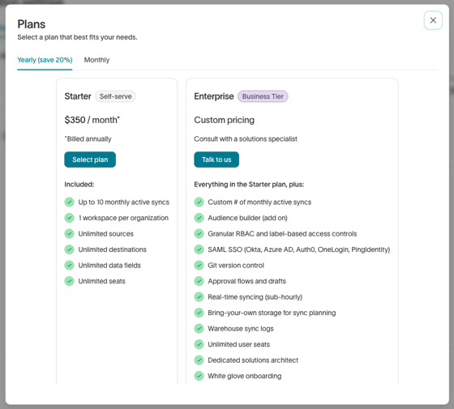Click SAML SSO providers text
Viewport: 454px width, 409px height.
(x=299, y=249)
